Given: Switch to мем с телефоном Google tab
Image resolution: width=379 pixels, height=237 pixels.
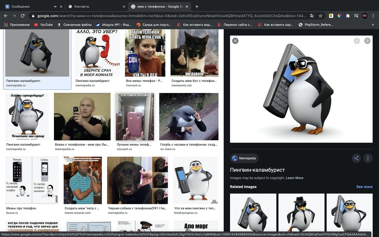Looking at the screenshot, I should coord(160,7).
